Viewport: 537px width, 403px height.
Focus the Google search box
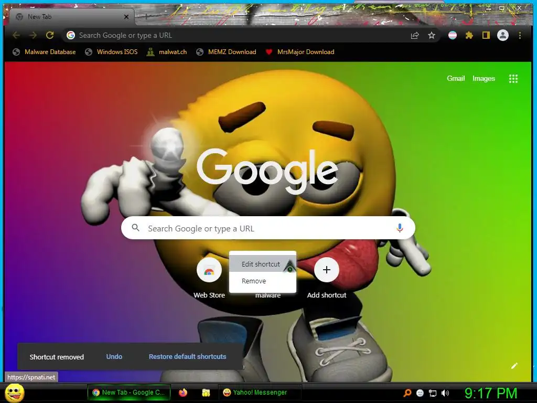tap(268, 228)
